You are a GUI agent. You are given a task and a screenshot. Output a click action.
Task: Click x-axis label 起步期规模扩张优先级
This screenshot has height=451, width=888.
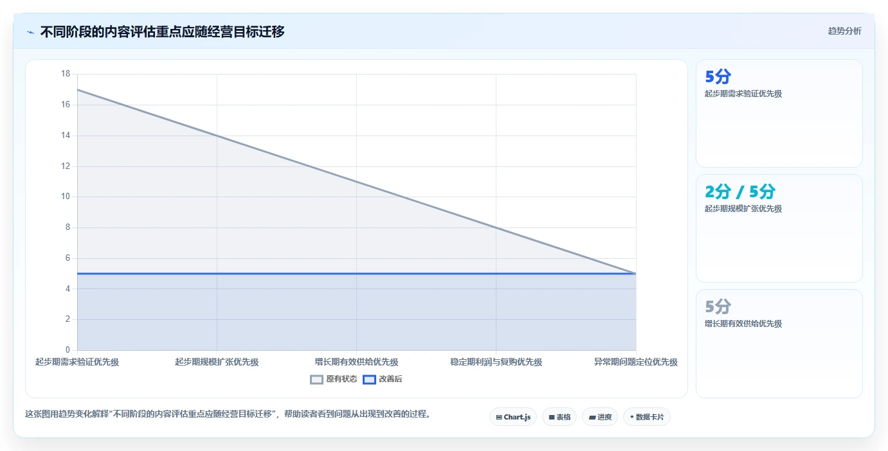[x=217, y=362]
